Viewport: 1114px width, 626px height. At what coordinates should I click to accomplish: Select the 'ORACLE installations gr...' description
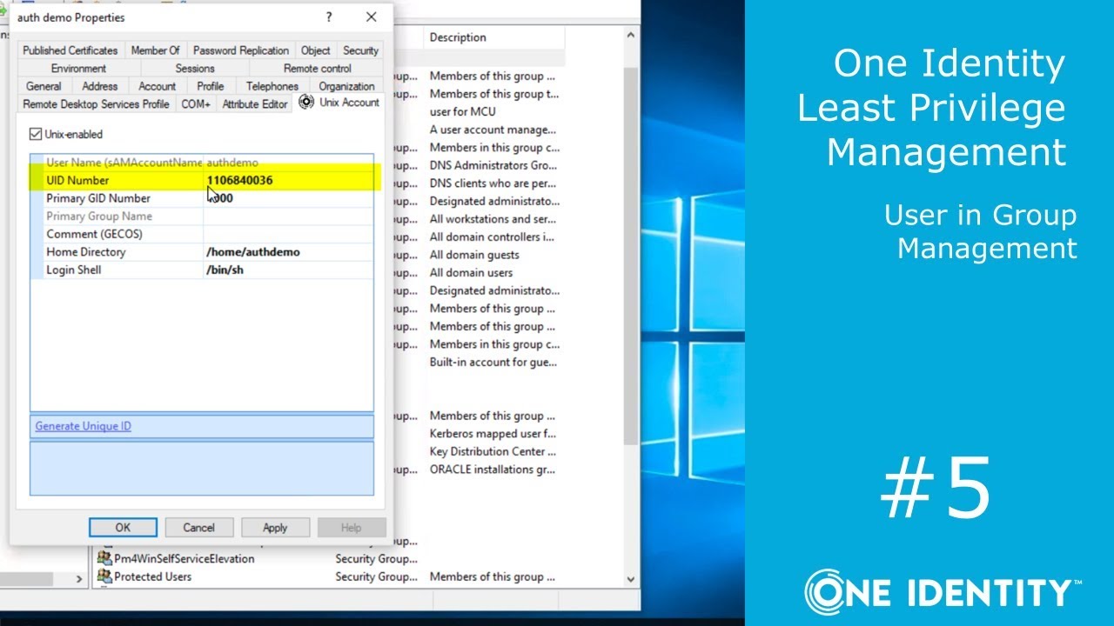493,469
